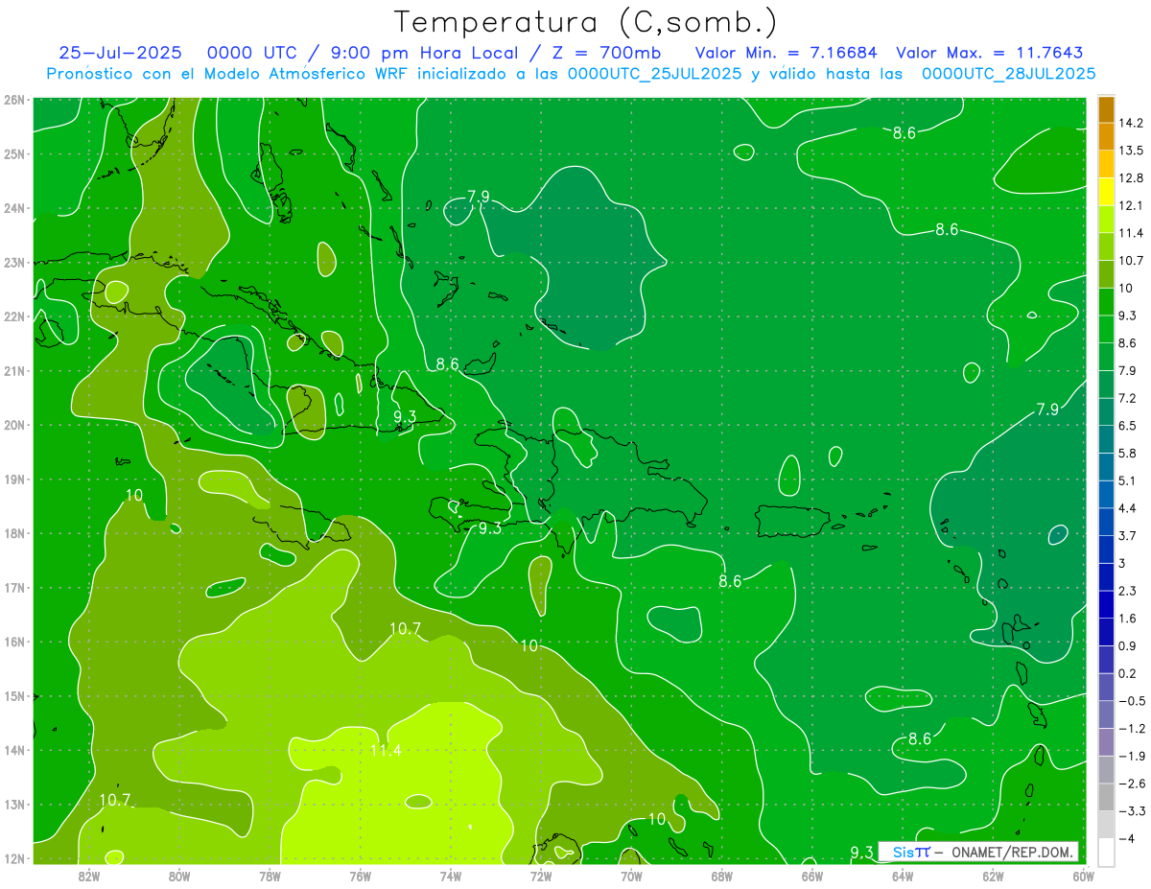This screenshot has height=889, width=1151.
Task: Click the 70W longitude axis label
Action: tap(631, 876)
